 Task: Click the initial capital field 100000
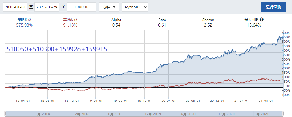click(x=81, y=7)
